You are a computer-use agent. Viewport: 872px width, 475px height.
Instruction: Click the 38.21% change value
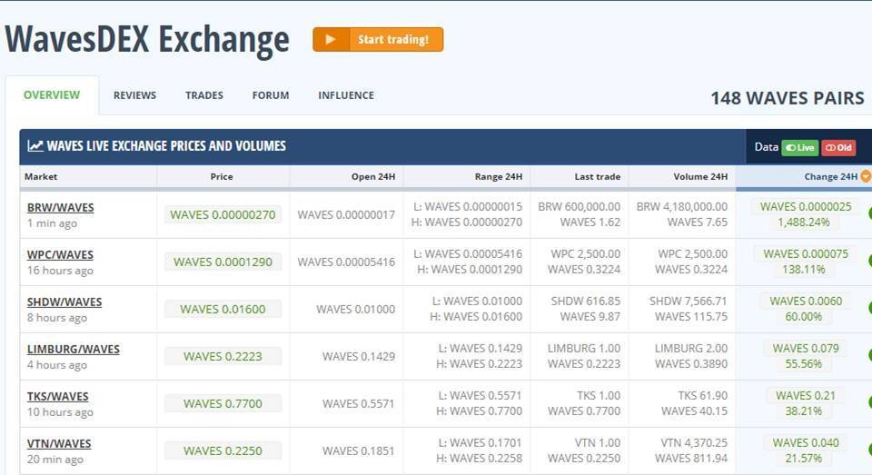(x=804, y=411)
